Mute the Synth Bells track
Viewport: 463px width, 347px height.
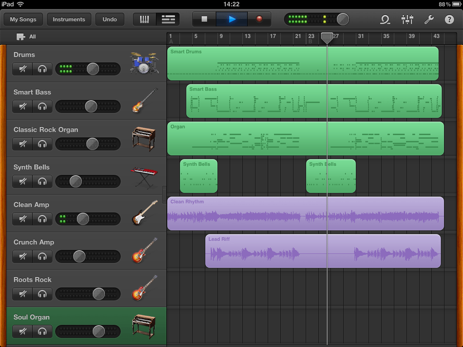pos(23,182)
